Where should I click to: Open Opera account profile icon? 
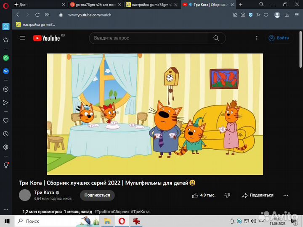coord(277,15)
